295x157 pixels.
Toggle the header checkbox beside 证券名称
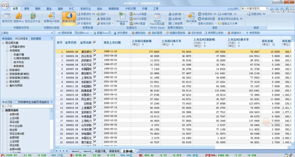click(94, 42)
